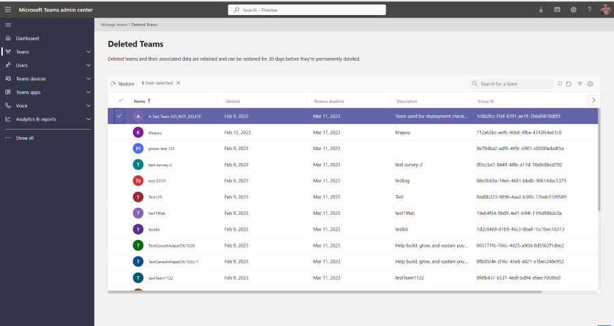The height and width of the screenshot is (326, 614).
Task: Click group id 712a65bc-aef6-46b8-9fba-4743fe4a61c0
Action: 519,132
